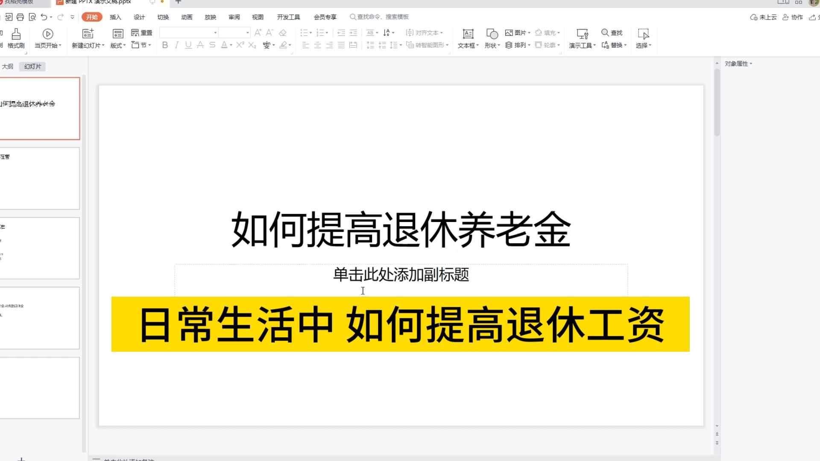
Task: Switch to the 大纲 outline pane tab
Action: point(8,67)
